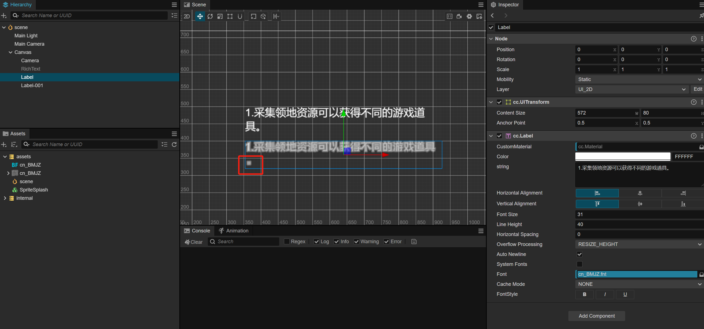Select the Move gizmo tool
704x329 pixels.
(200, 16)
